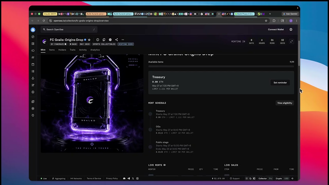Open the Networks selector in footer
Screen dimensions: 329x185
tap(76, 179)
